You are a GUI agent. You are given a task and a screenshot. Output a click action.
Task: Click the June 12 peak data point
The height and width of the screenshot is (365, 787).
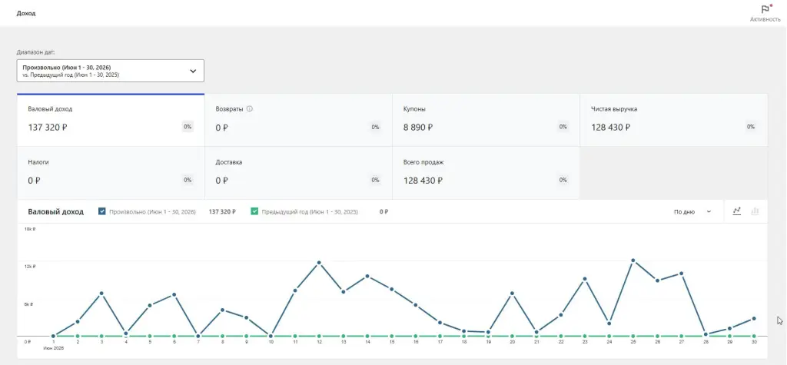(x=319, y=263)
